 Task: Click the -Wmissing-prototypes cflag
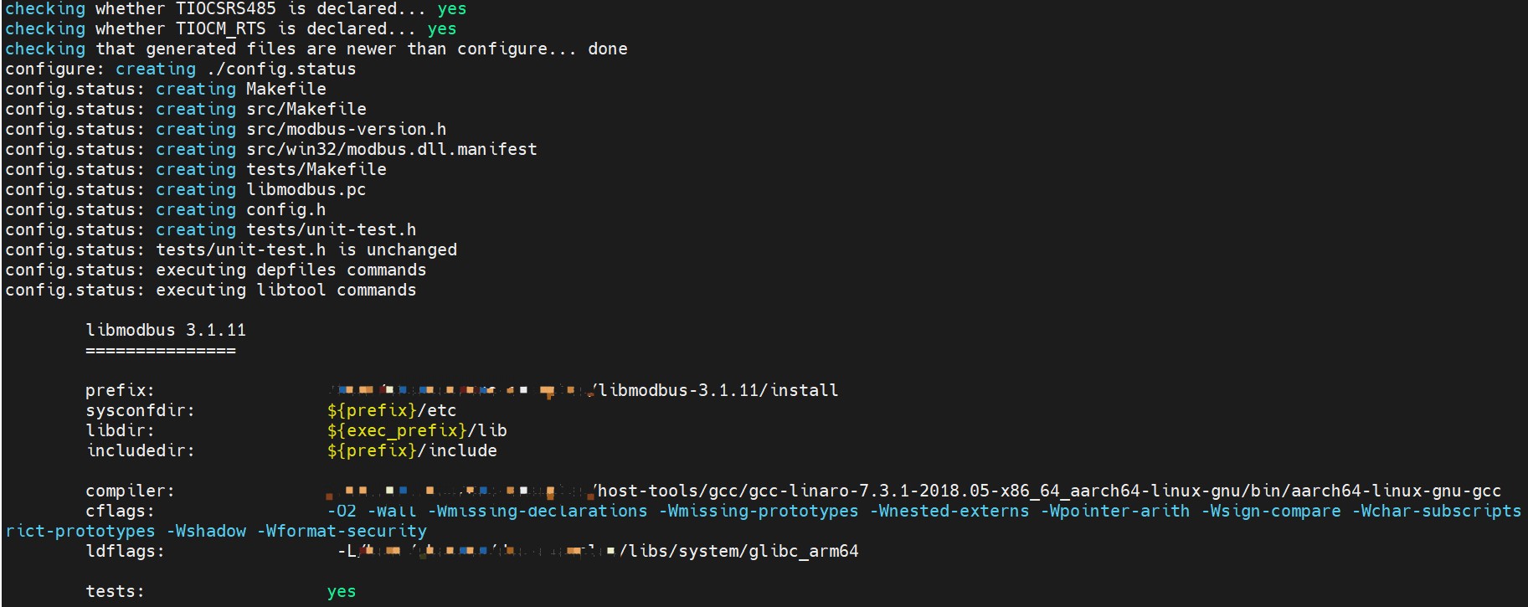[759, 511]
